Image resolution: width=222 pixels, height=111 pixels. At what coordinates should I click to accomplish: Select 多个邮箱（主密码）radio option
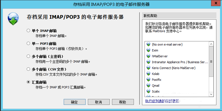pyautogui.click(x=28, y=56)
